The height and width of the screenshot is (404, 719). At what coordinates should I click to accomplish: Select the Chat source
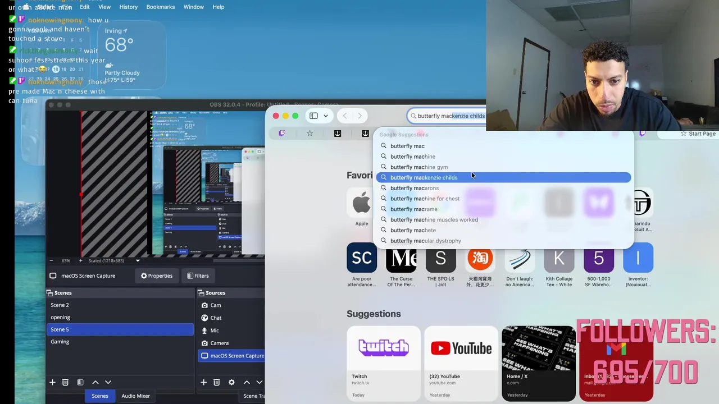[x=231, y=318]
